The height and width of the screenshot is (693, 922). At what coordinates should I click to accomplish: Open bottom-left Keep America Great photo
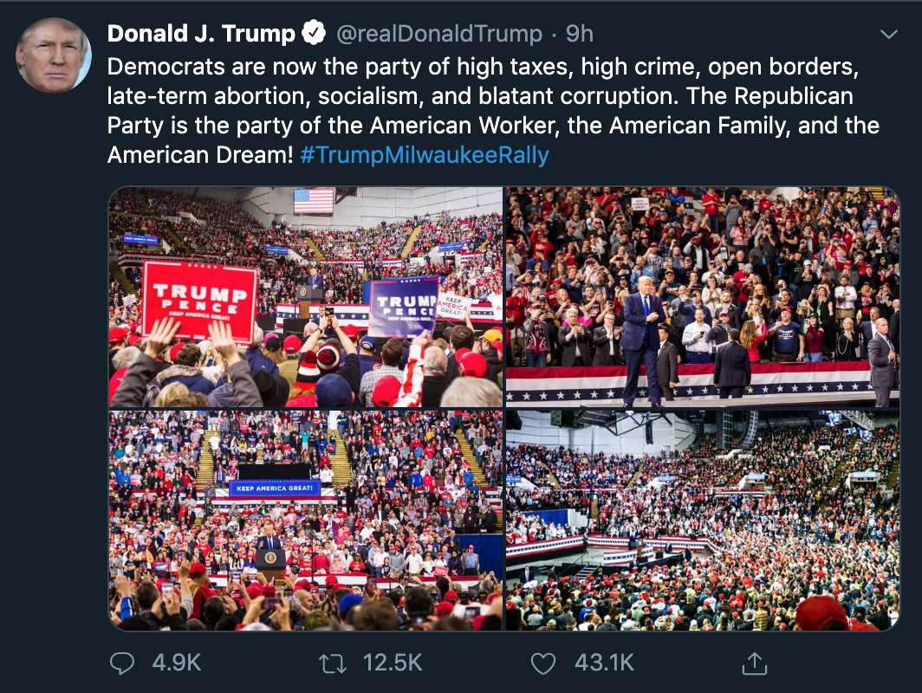pyautogui.click(x=306, y=521)
